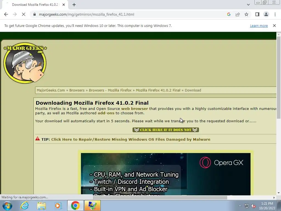
Task: Open the Chrome profile menu
Action: [266, 14]
